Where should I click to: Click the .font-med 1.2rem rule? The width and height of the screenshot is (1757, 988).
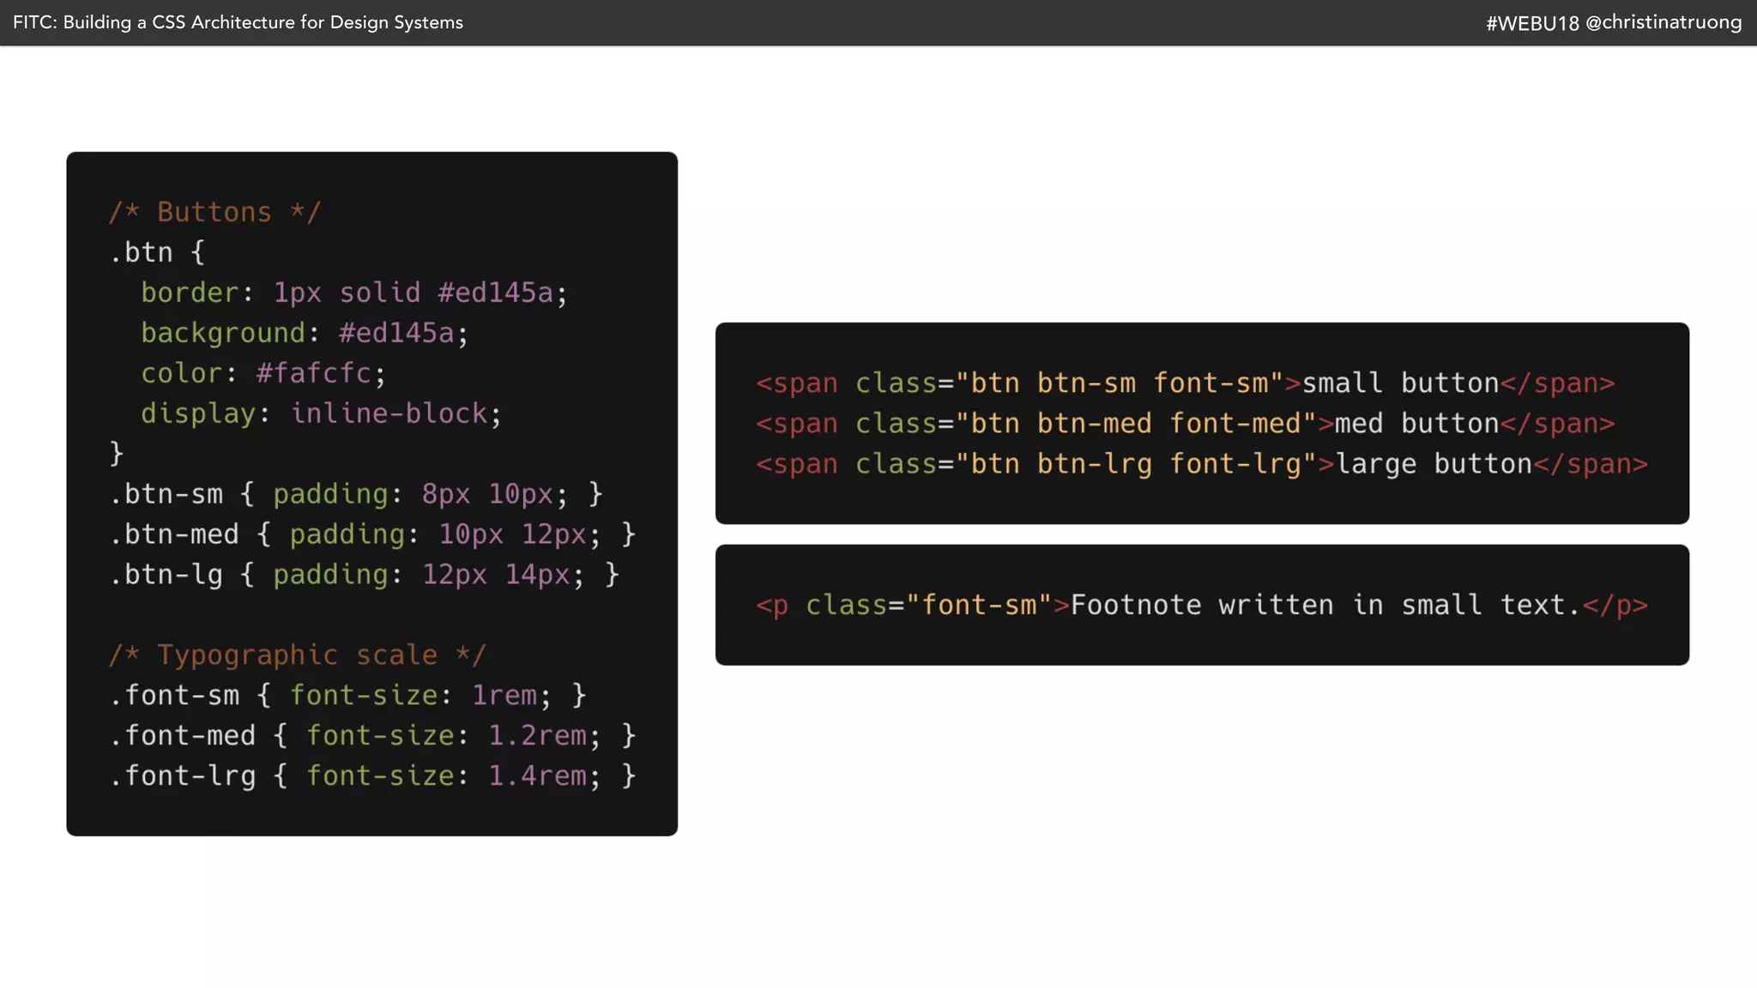[372, 736]
